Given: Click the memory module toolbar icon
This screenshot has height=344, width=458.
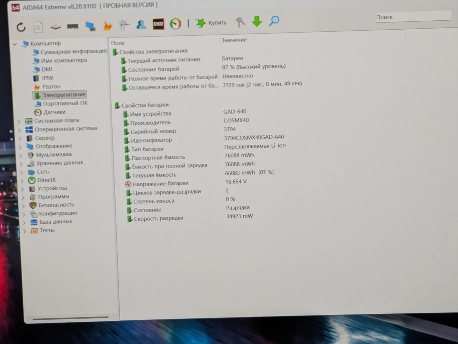Looking at the screenshot, I should [x=73, y=26].
